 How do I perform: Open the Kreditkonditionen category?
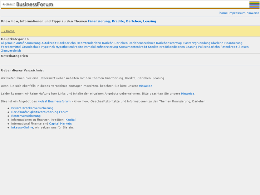click(172, 47)
